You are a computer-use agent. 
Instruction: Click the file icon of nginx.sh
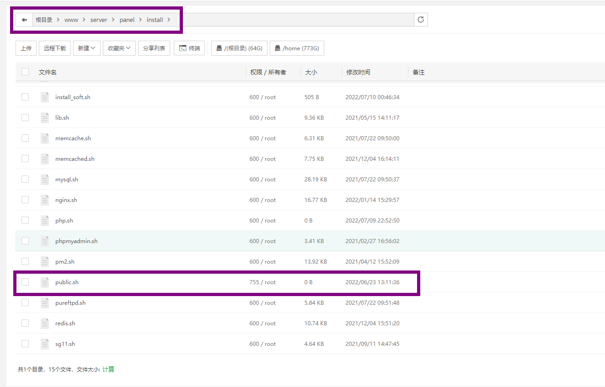pos(44,200)
